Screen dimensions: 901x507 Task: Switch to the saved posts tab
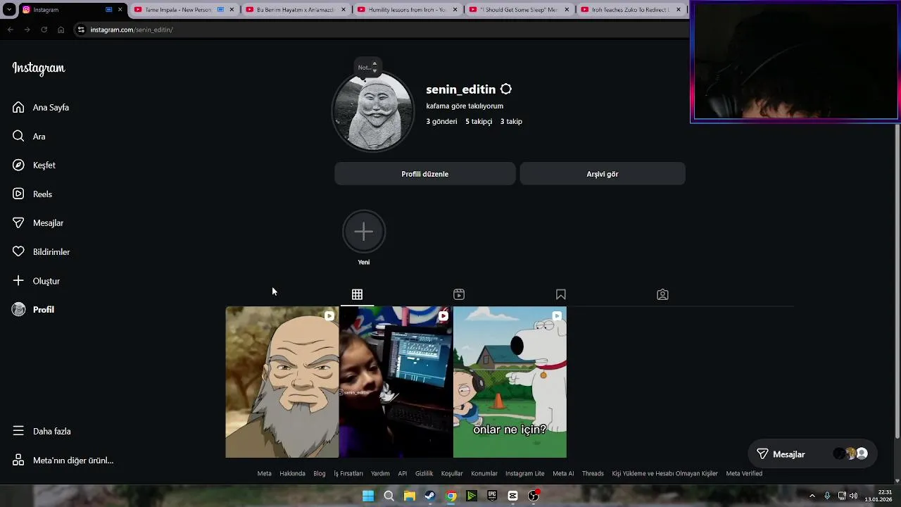561,294
